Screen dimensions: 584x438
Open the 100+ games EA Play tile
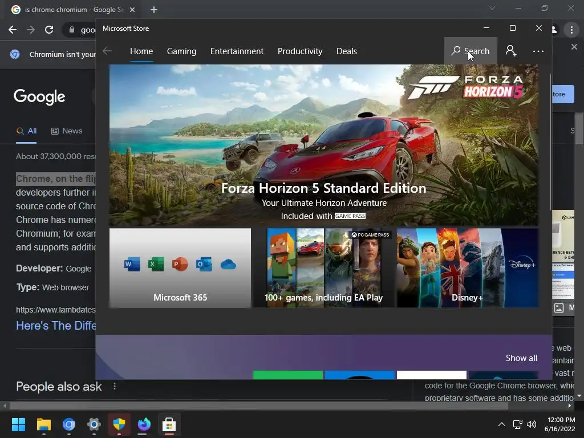(324, 268)
